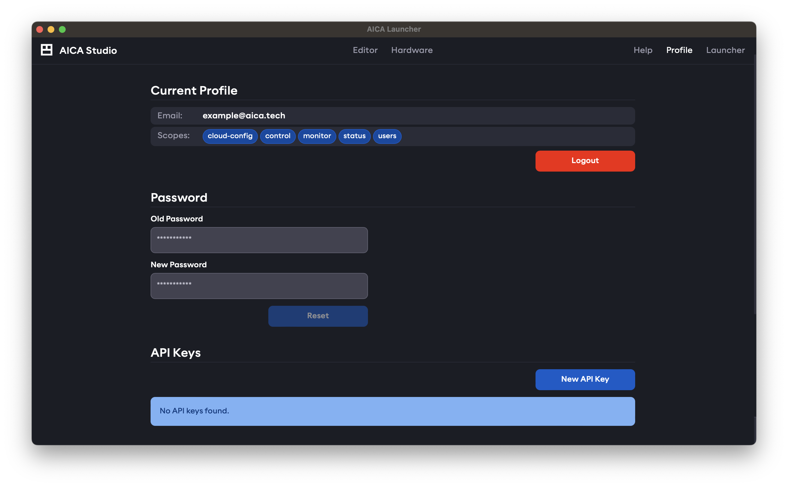
Task: Focus the New Password field
Action: (x=259, y=286)
